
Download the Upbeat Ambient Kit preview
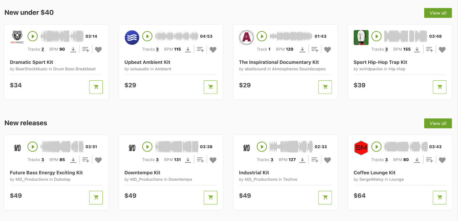pyautogui.click(x=188, y=50)
